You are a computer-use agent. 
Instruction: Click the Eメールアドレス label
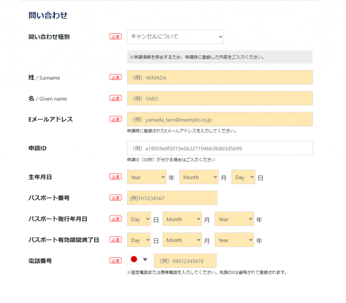(51, 119)
